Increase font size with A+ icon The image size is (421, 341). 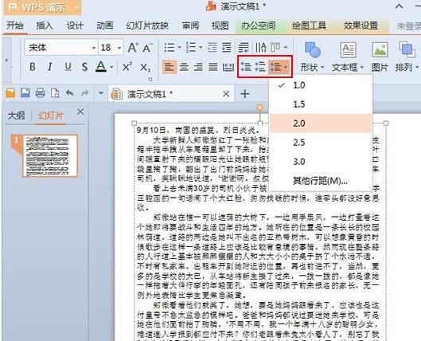(133, 48)
